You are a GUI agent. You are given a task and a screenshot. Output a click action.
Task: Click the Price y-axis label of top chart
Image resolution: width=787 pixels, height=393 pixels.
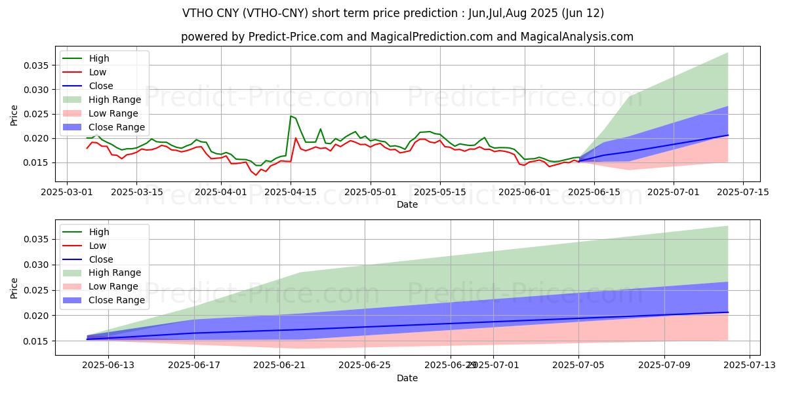coord(14,114)
